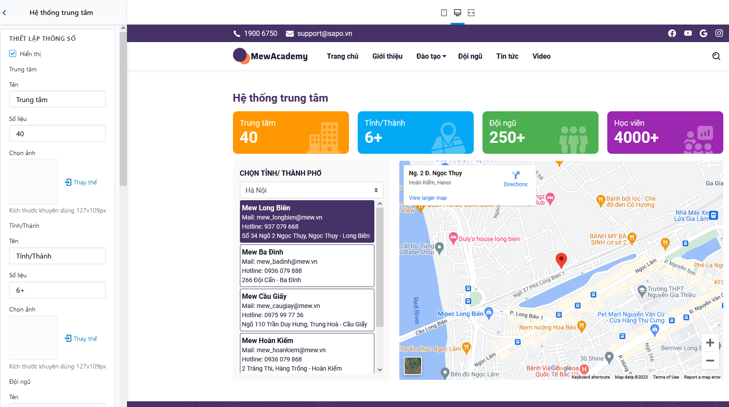Zoom out on the map
This screenshot has width=729, height=407.
coord(710,361)
